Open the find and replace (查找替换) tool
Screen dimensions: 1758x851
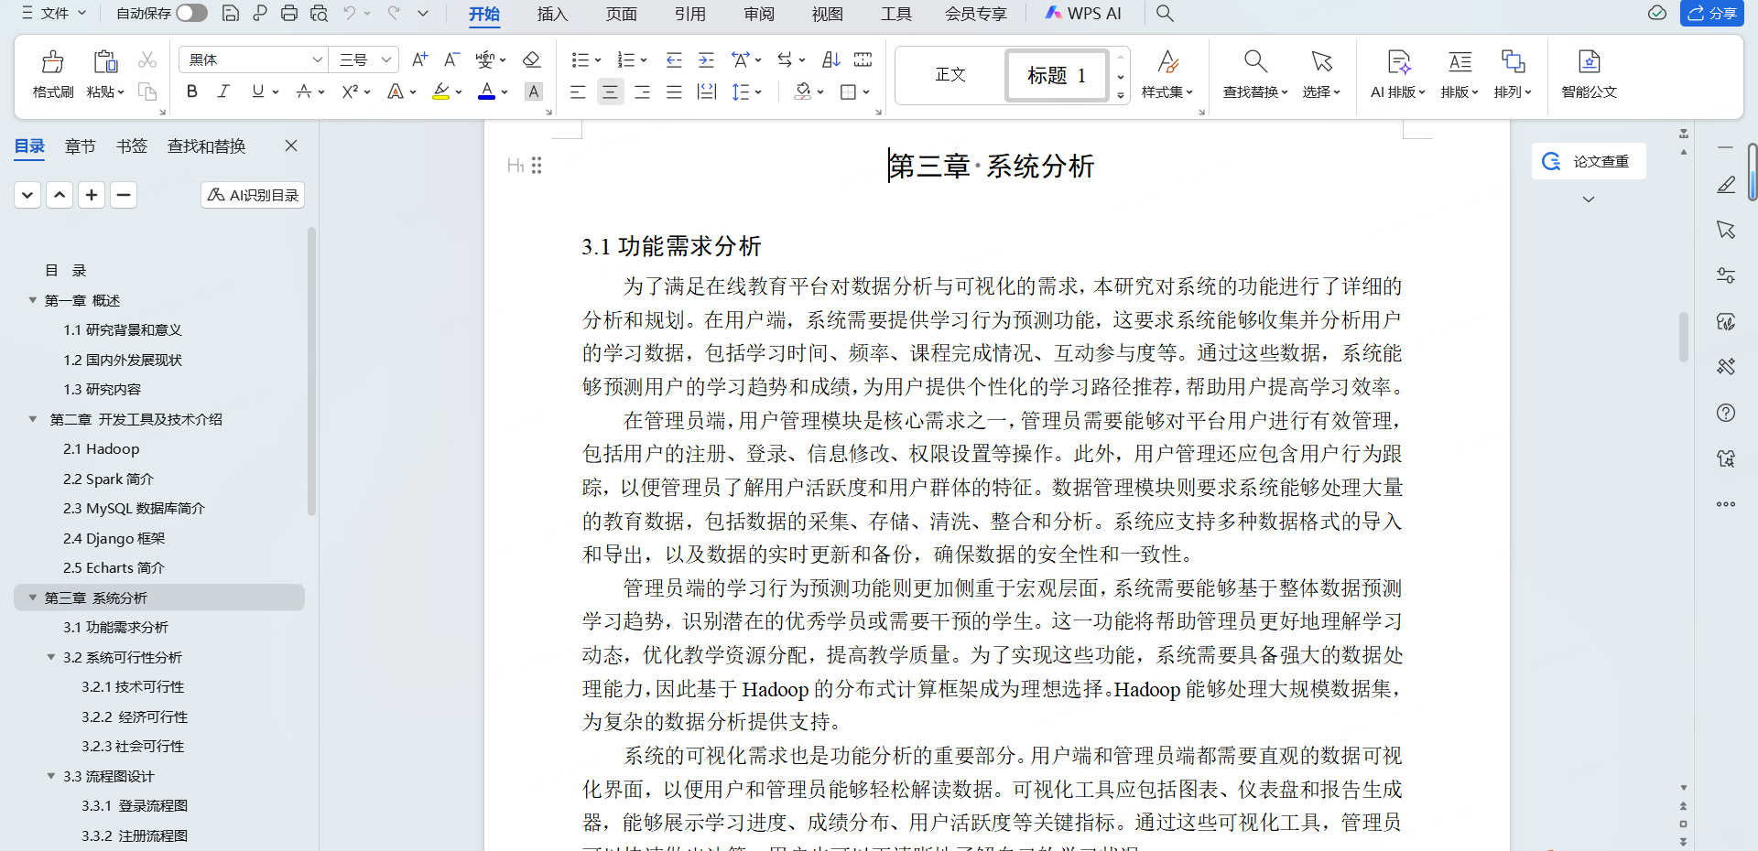click(x=1253, y=75)
